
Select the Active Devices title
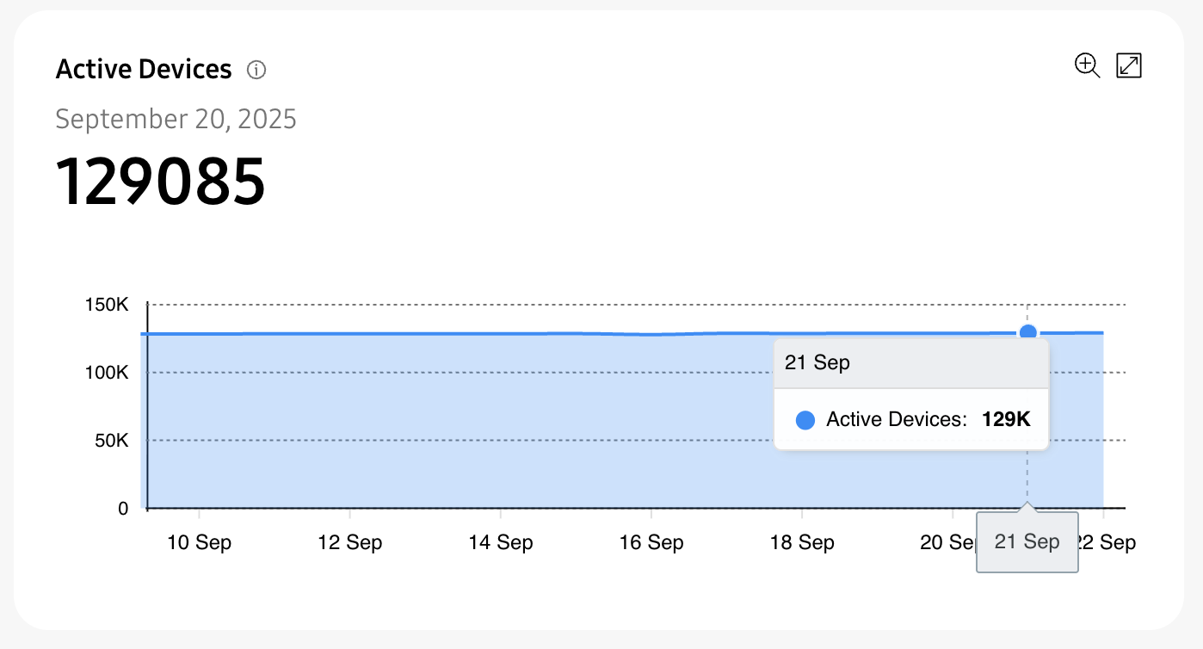tap(144, 68)
